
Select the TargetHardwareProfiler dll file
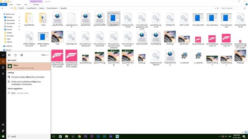(156, 58)
